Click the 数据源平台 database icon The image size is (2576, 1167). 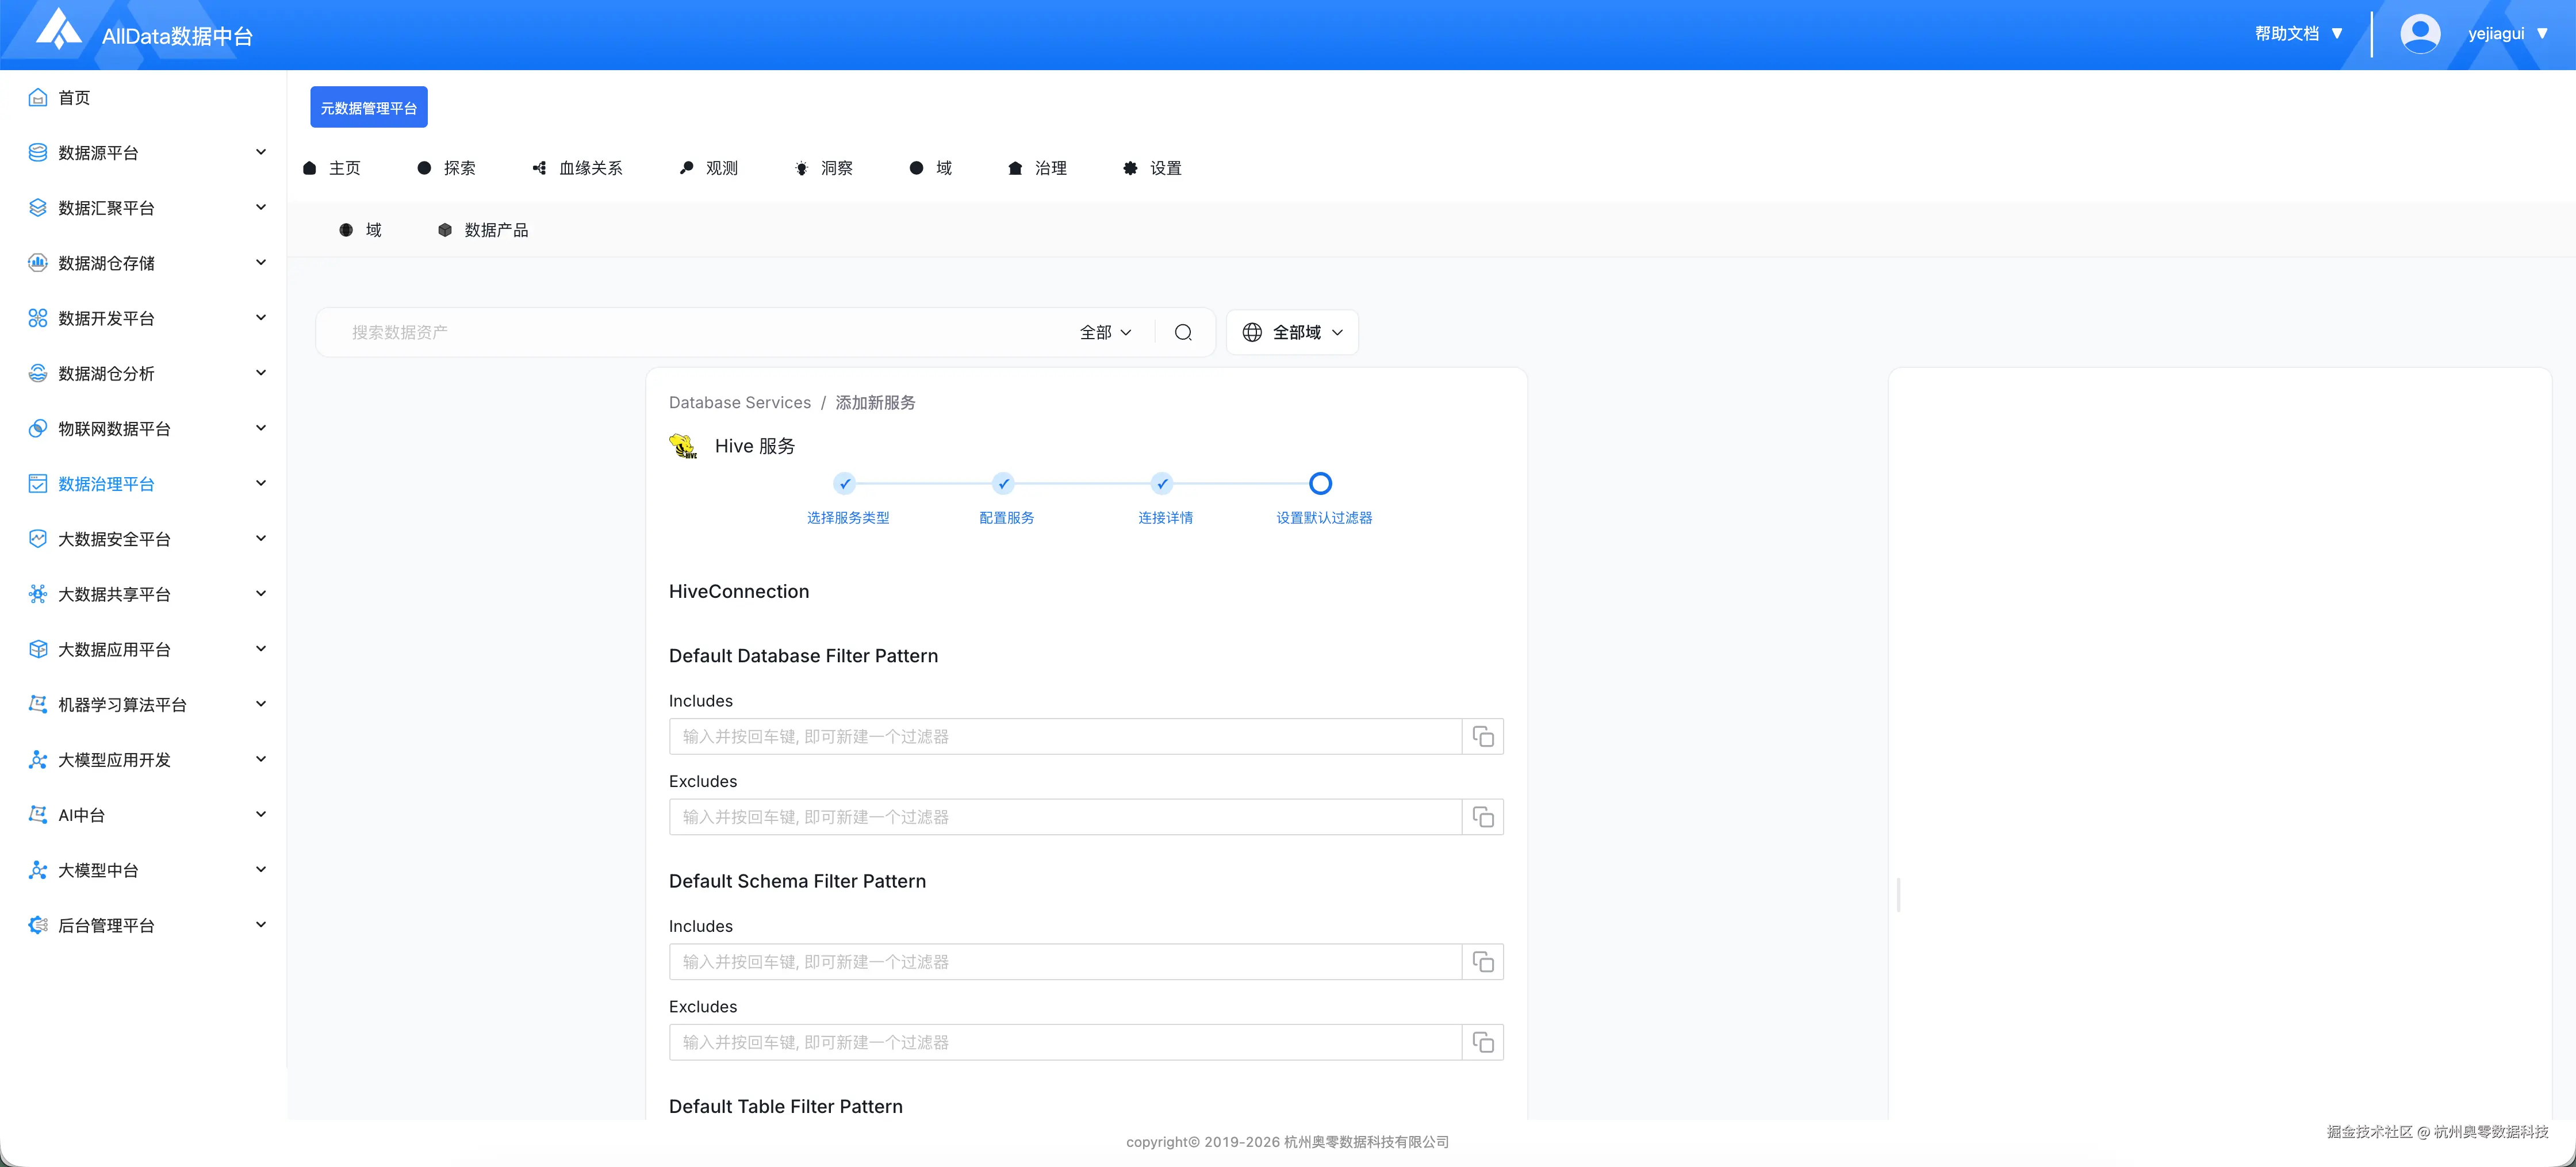click(38, 152)
